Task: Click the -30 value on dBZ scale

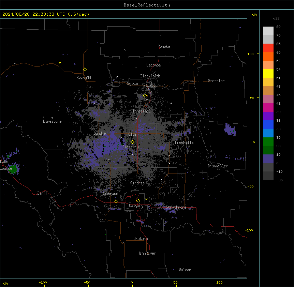Action: coord(279,180)
